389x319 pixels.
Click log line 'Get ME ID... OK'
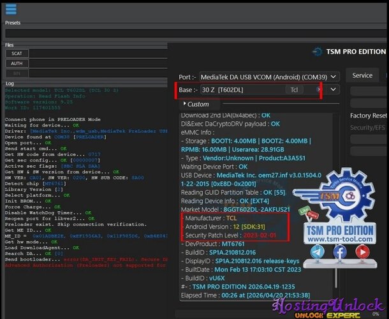tap(28, 230)
